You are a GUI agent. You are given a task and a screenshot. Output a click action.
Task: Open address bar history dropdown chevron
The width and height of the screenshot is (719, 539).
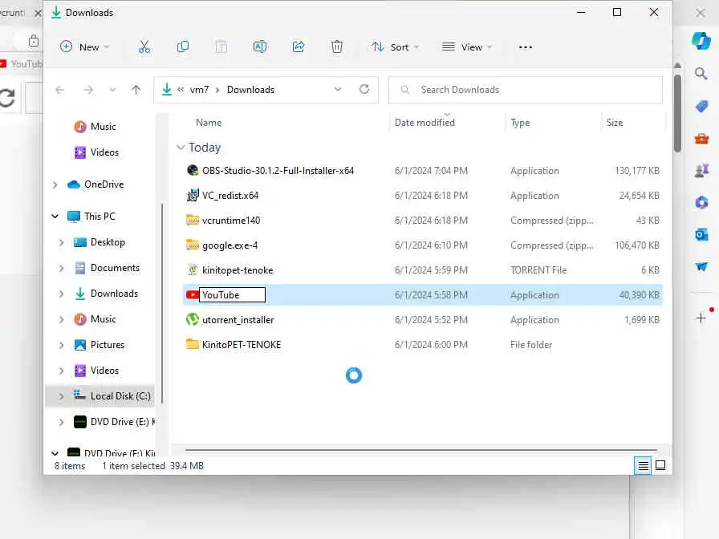pos(338,89)
